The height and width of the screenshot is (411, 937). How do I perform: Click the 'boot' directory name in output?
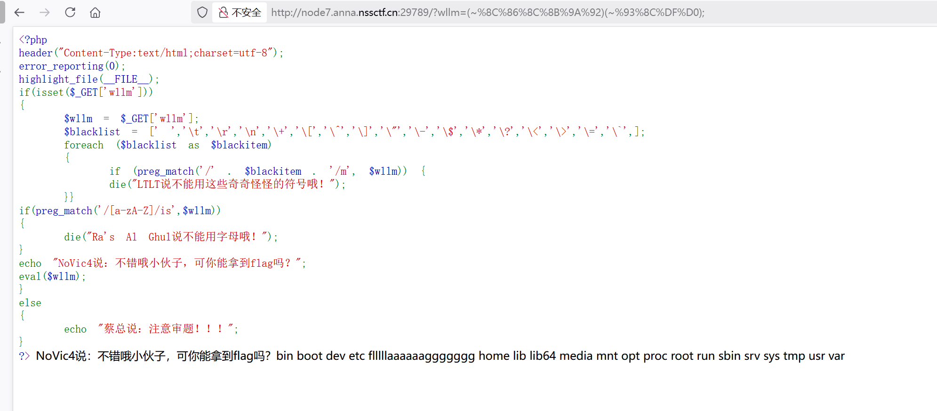point(309,356)
